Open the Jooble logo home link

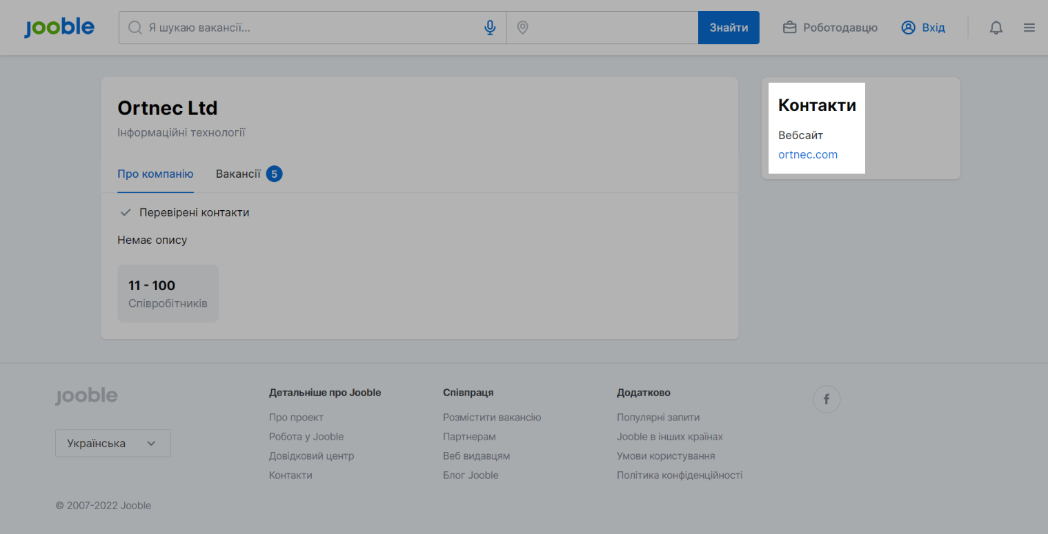tap(59, 28)
